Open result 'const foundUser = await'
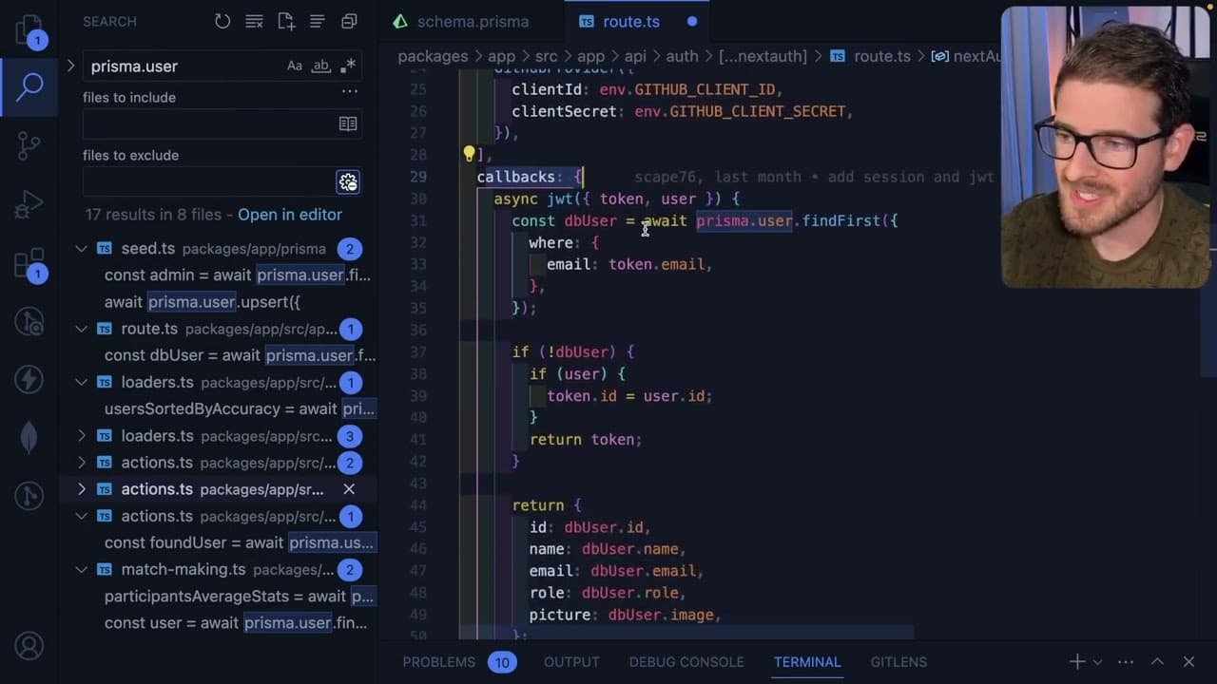1217x684 pixels. pyautogui.click(x=240, y=542)
